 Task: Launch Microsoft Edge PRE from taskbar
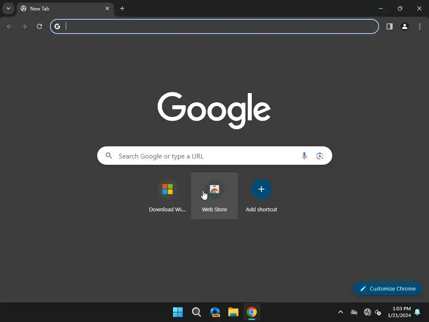tap(215, 312)
